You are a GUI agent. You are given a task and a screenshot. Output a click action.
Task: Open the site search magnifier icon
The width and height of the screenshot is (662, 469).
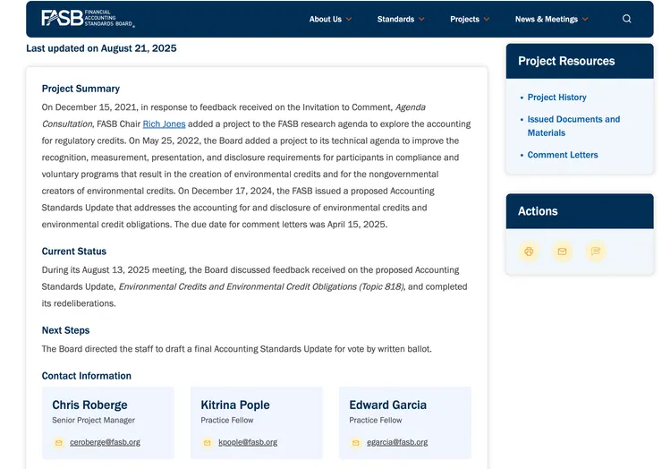(626, 19)
